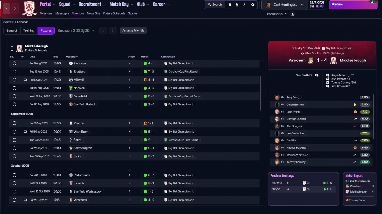Open the Career dropdown menu
This screenshot has height=214, width=382.
click(161, 4)
